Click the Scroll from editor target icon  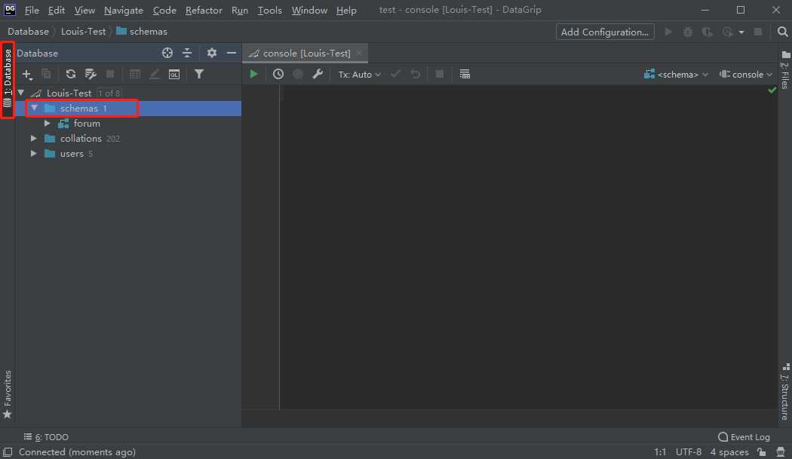pos(167,53)
